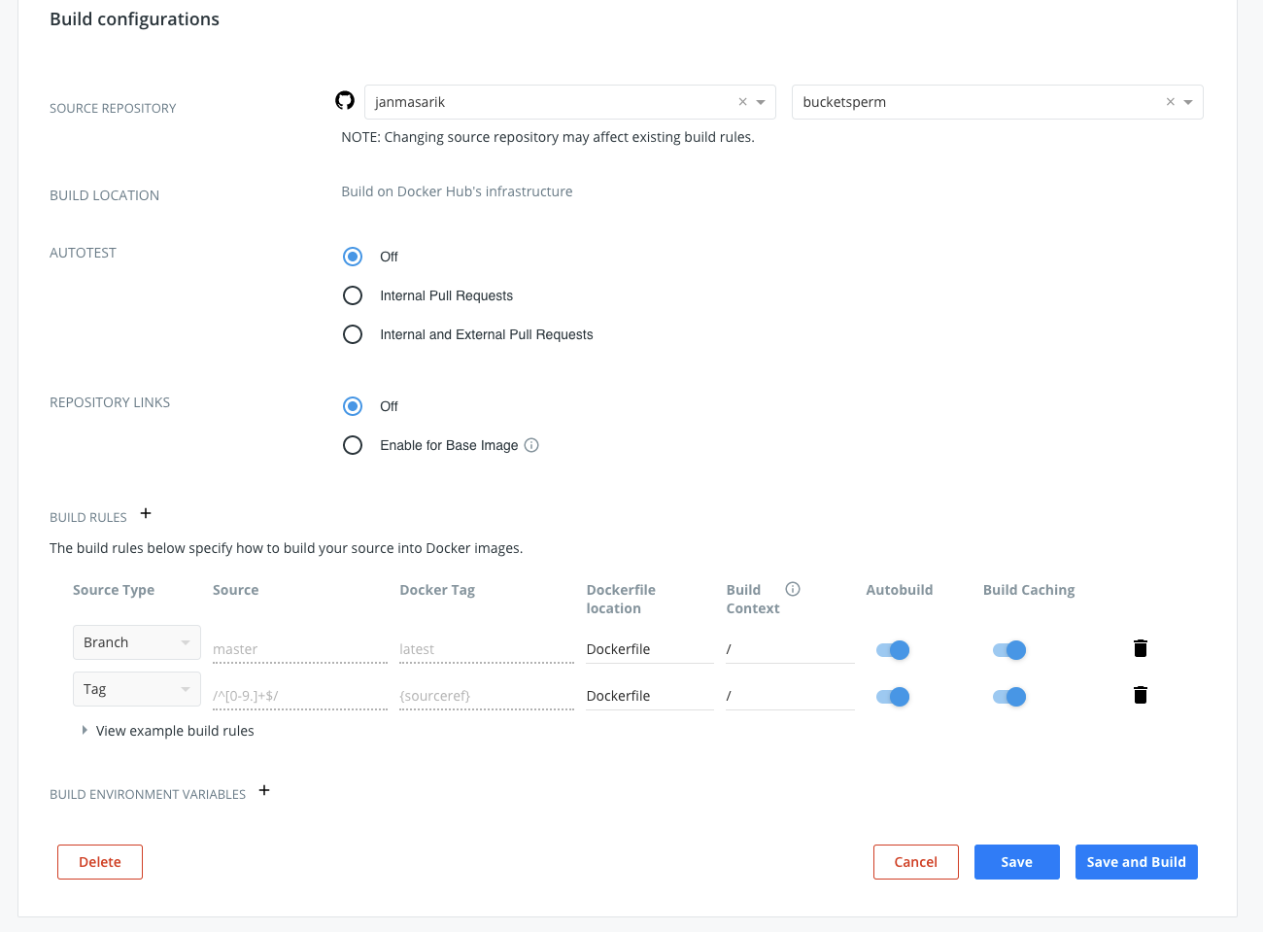Image resolution: width=1263 pixels, height=932 pixels.
Task: Clear the janmasarik selection with the × icon
Action: [742, 101]
